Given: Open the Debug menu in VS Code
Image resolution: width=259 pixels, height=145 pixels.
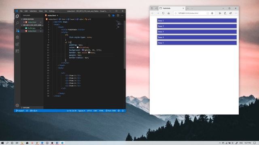Looking at the screenshot, I should click(x=52, y=11).
